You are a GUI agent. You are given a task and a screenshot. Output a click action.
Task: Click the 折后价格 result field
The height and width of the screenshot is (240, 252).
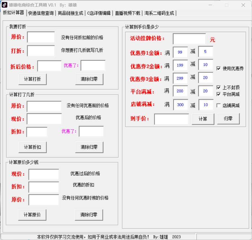(49, 66)
